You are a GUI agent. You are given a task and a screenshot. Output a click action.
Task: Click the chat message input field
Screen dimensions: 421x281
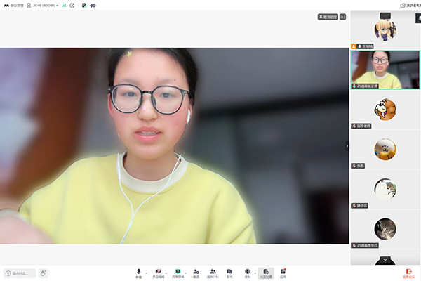(20, 273)
